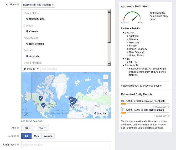Select Women gender option
Screen dimensions: 176x150
coord(48,136)
